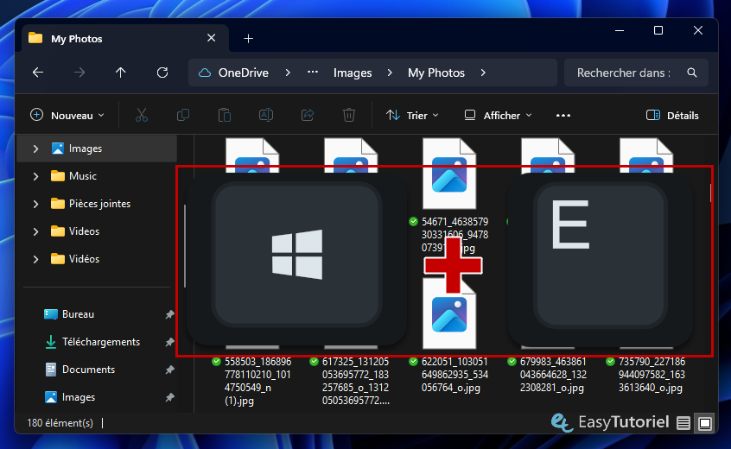
Task: Click the Cut scissors icon
Action: [141, 115]
